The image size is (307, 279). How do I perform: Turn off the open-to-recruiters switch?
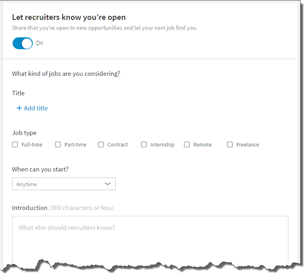click(x=23, y=44)
